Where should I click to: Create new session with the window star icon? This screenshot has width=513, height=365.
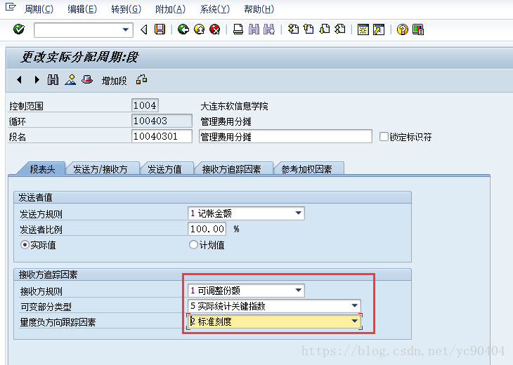(363, 29)
